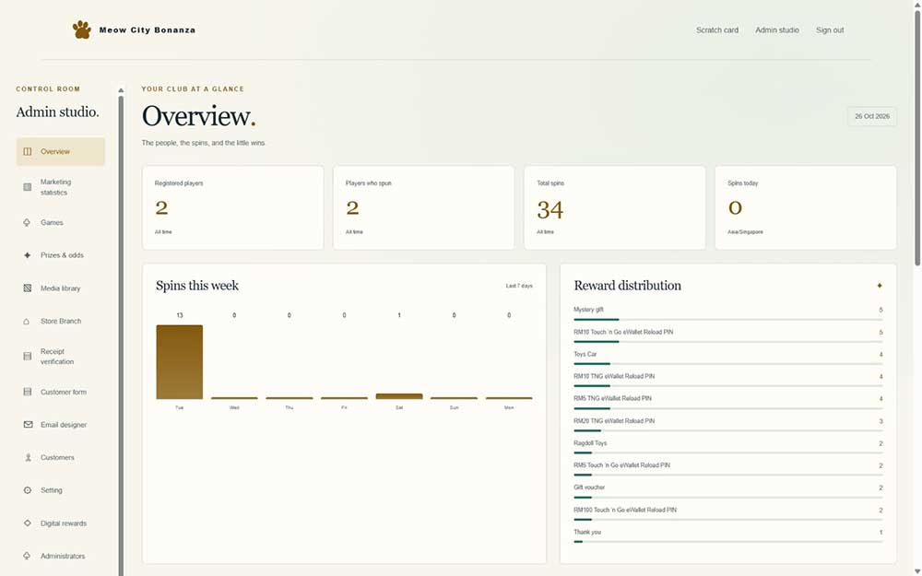The width and height of the screenshot is (922, 576).
Task: Open Receipt verification section
Action: tap(61, 356)
